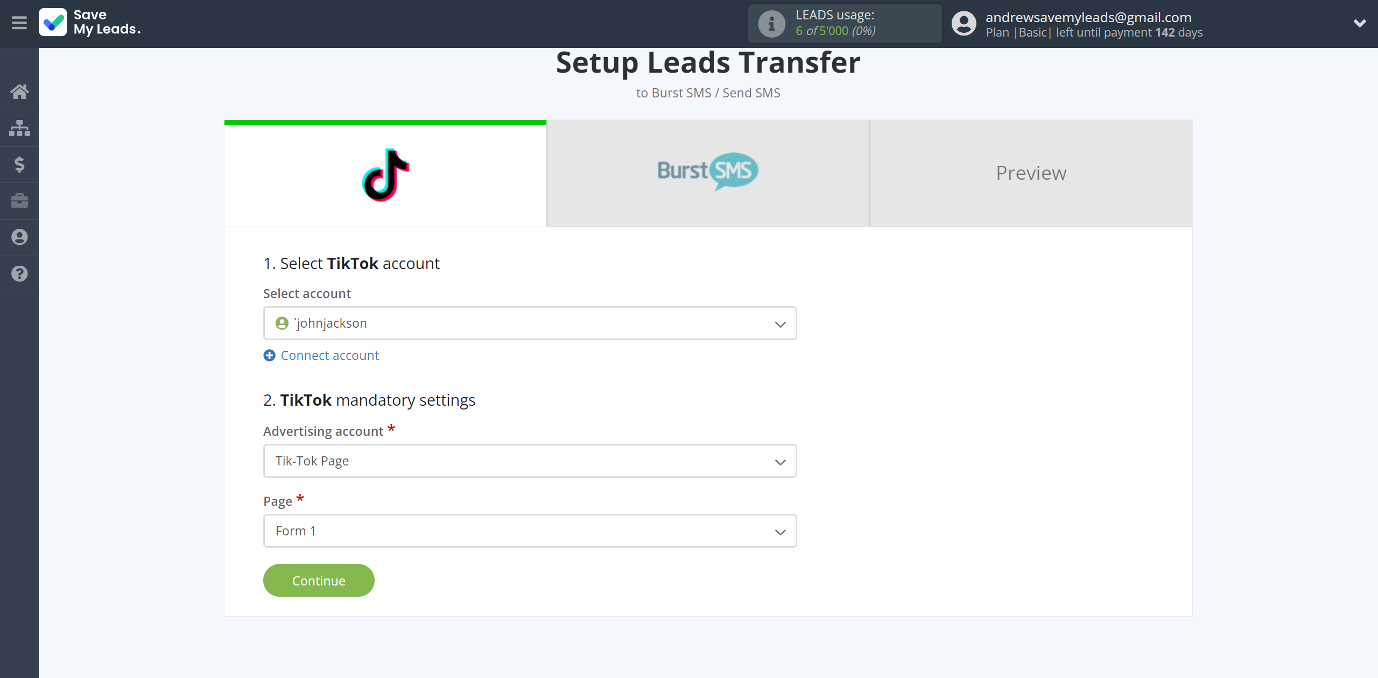
Task: Click the hamburger menu icon
Action: tap(20, 24)
